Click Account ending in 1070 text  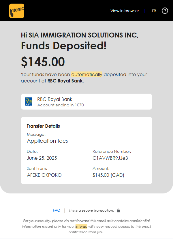tap(61, 105)
